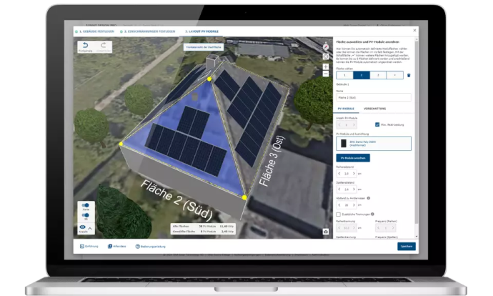The height and width of the screenshot is (296, 493).
Task: Click the PV module thumbnail in the selector
Action: (x=344, y=144)
